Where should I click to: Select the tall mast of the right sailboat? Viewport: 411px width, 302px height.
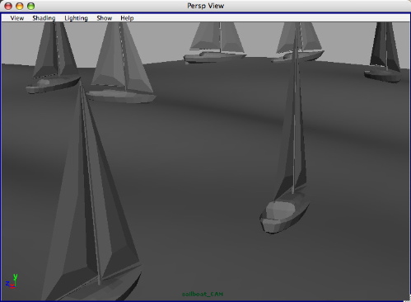coord(295,110)
